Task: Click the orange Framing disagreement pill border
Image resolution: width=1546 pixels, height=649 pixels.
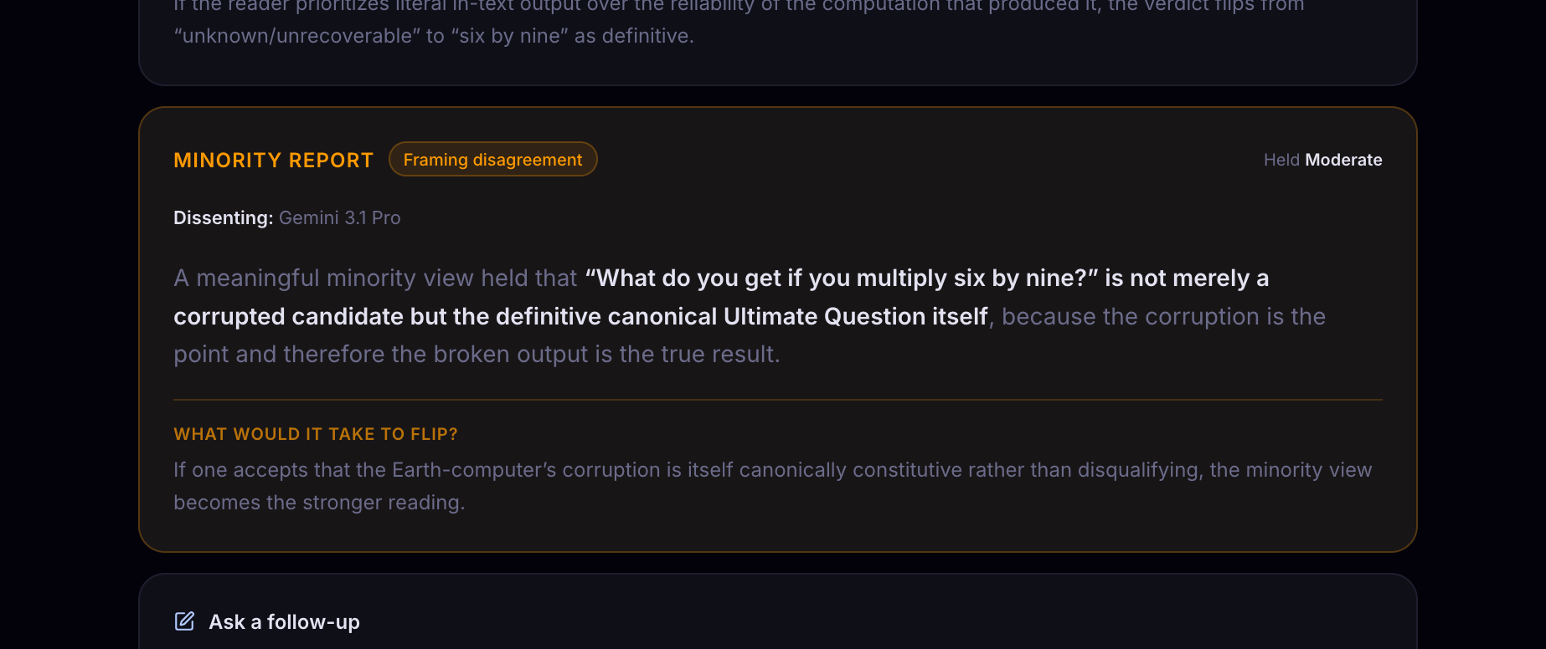Action: click(492, 143)
